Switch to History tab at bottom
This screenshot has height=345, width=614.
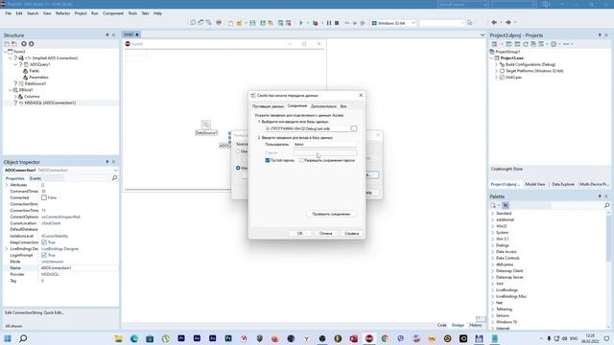tap(476, 325)
